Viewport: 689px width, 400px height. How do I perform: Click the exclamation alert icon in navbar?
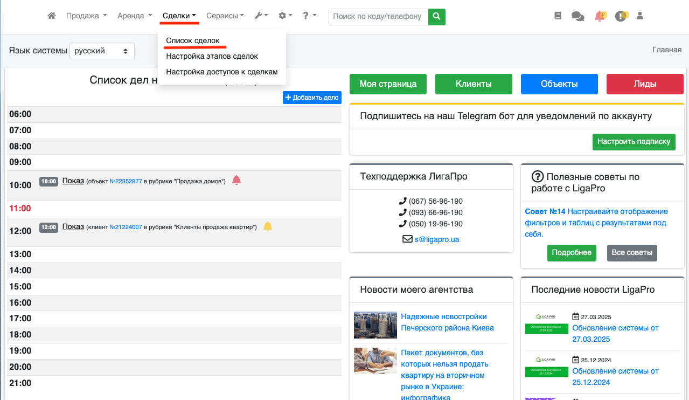(x=621, y=16)
